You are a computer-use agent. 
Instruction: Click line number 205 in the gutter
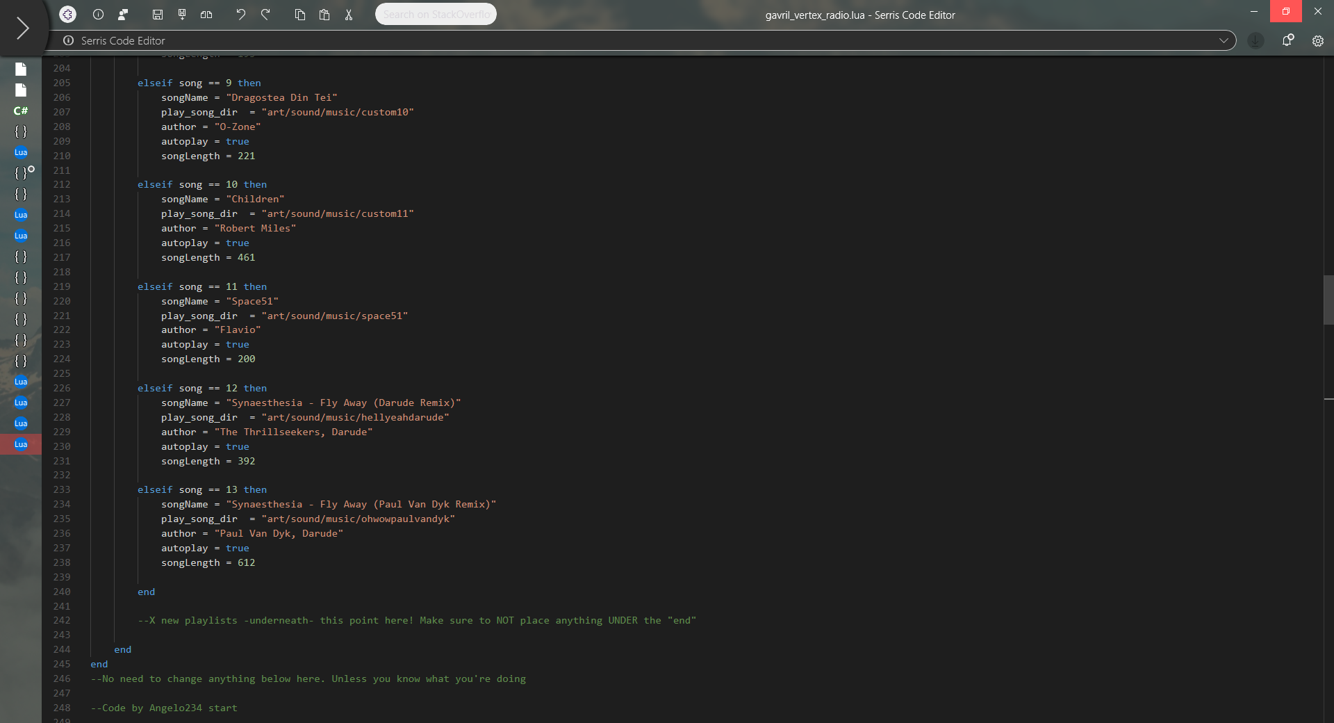(x=62, y=83)
